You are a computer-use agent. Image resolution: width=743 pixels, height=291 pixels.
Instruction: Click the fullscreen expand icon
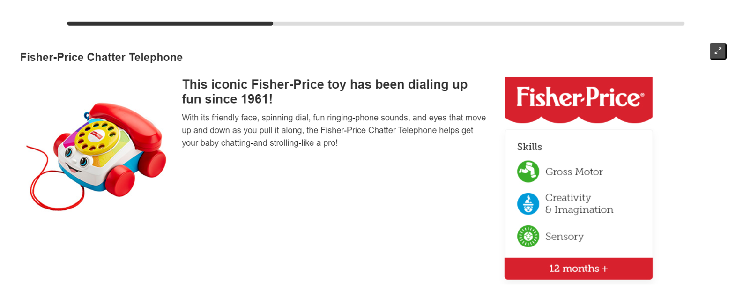pos(718,51)
